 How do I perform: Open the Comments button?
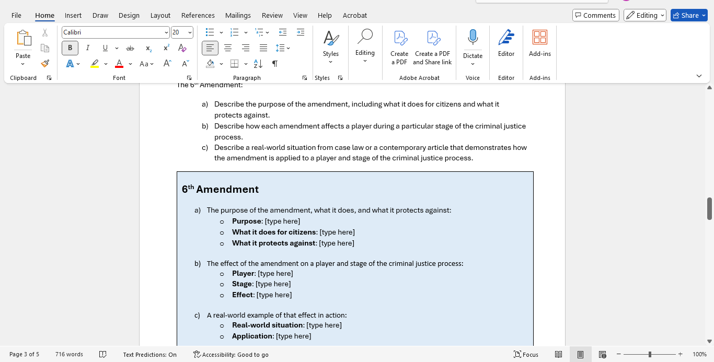[x=595, y=15]
